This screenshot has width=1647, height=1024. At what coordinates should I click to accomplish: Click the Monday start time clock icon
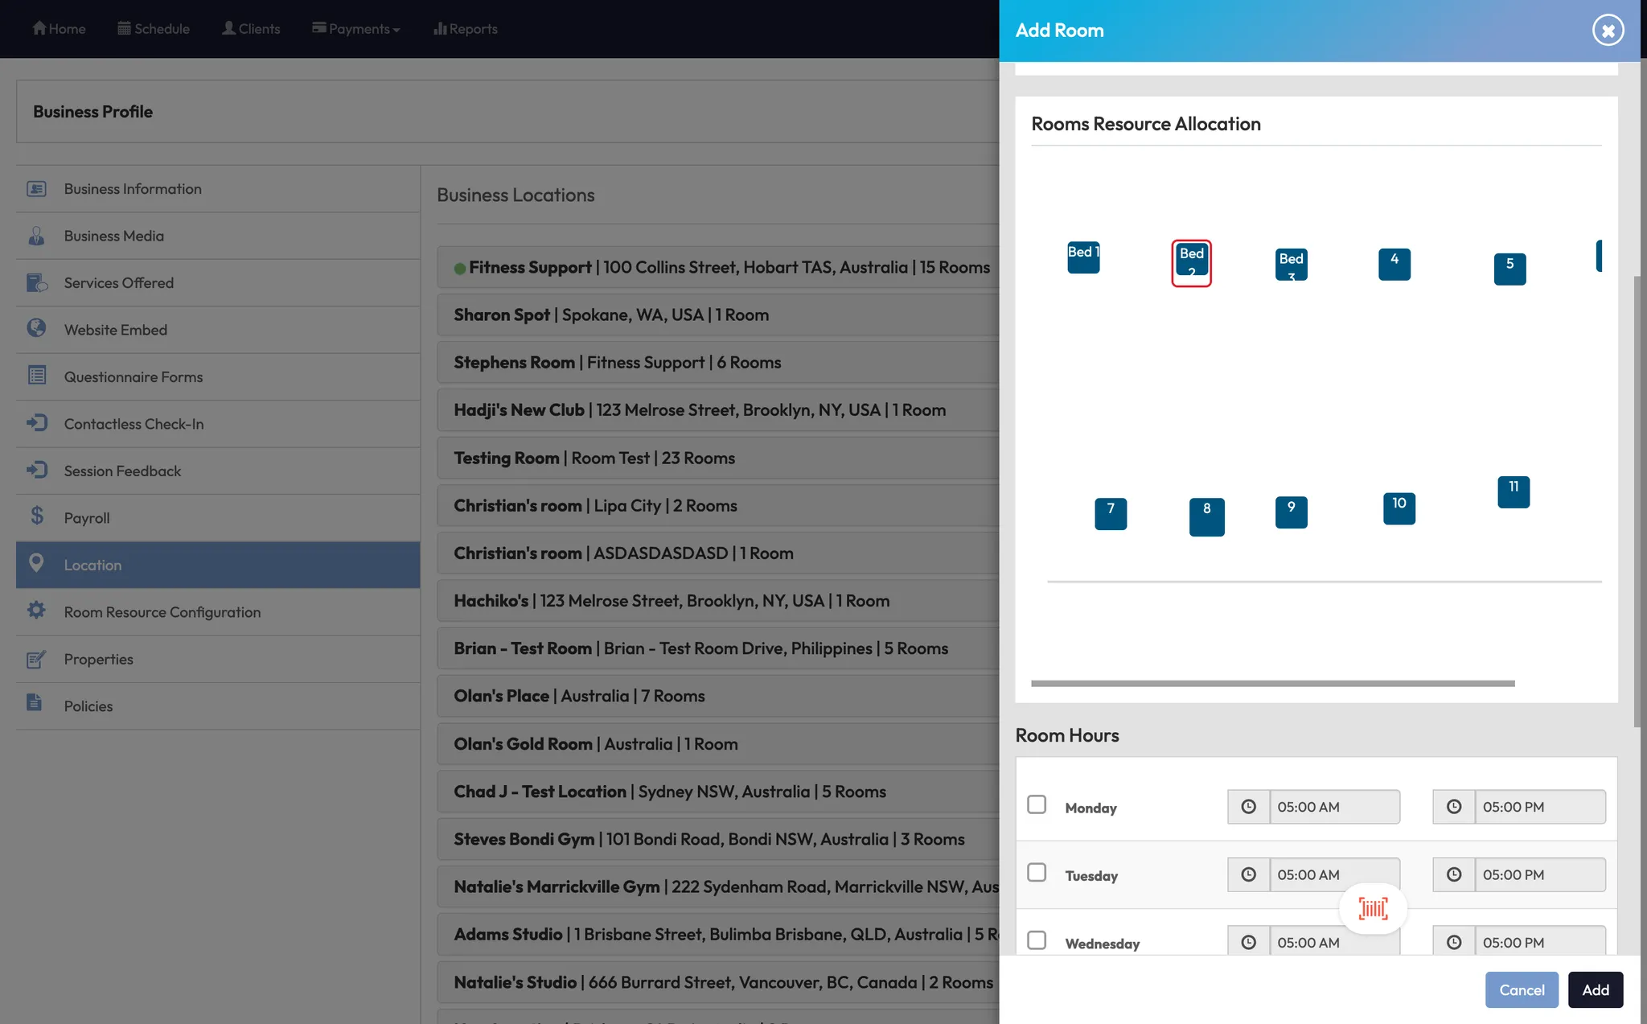coord(1248,807)
